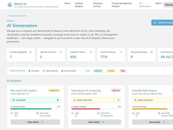
Task: Open the Home menu item
Action: (x=67, y=3)
